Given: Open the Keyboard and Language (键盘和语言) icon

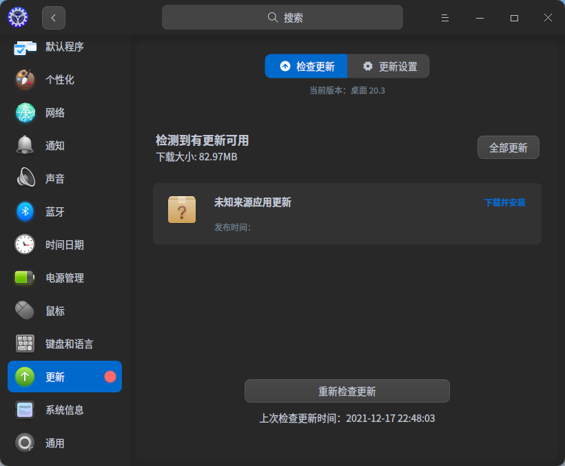Looking at the screenshot, I should pyautogui.click(x=25, y=343).
